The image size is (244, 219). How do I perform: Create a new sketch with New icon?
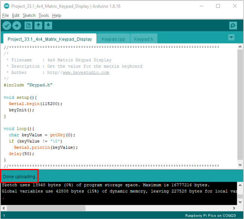pos(28,26)
